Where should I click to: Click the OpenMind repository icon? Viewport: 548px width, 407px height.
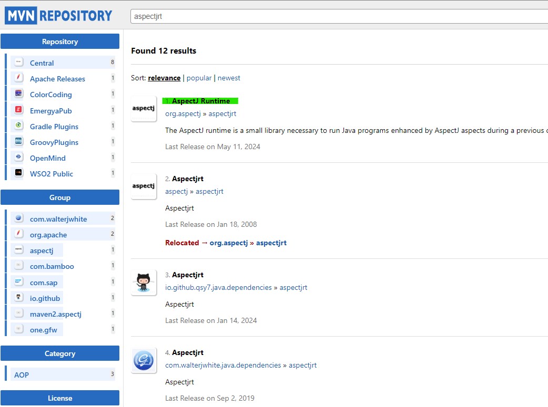18,157
